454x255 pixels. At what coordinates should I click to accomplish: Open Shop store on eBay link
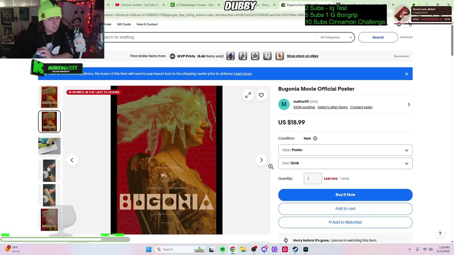coord(303,56)
